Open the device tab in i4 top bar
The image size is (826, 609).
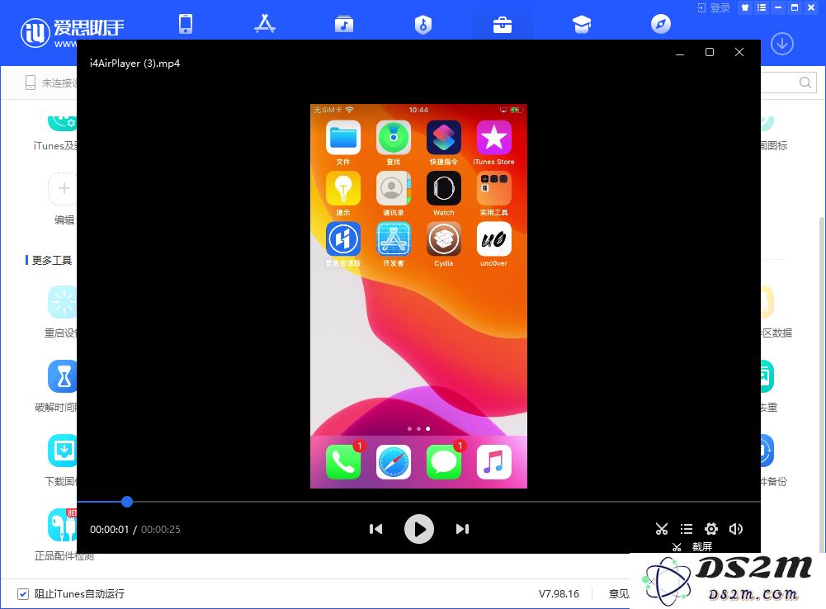[x=186, y=24]
